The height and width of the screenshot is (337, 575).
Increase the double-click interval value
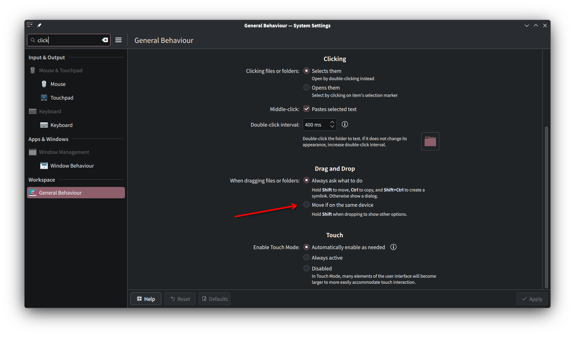coord(332,122)
